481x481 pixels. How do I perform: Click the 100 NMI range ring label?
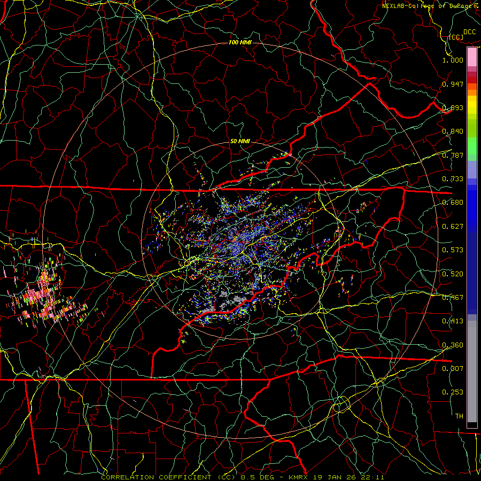coord(240,42)
